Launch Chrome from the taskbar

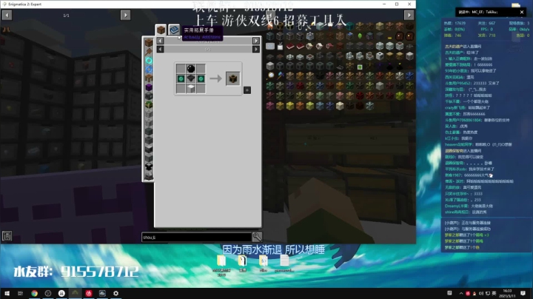point(34,293)
